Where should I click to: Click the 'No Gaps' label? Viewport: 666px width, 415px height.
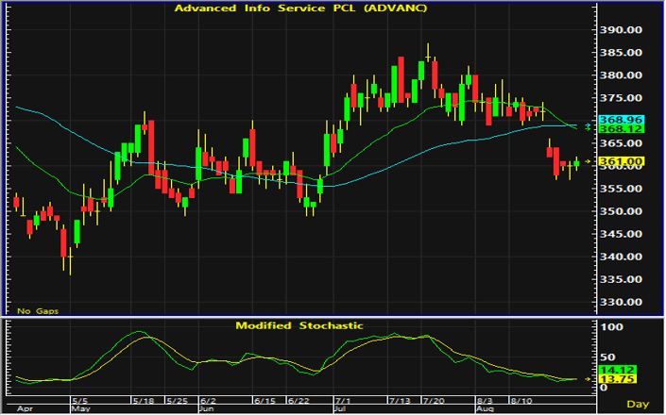(38, 311)
